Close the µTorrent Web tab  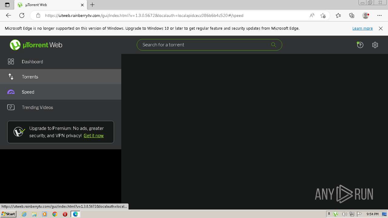82,5
